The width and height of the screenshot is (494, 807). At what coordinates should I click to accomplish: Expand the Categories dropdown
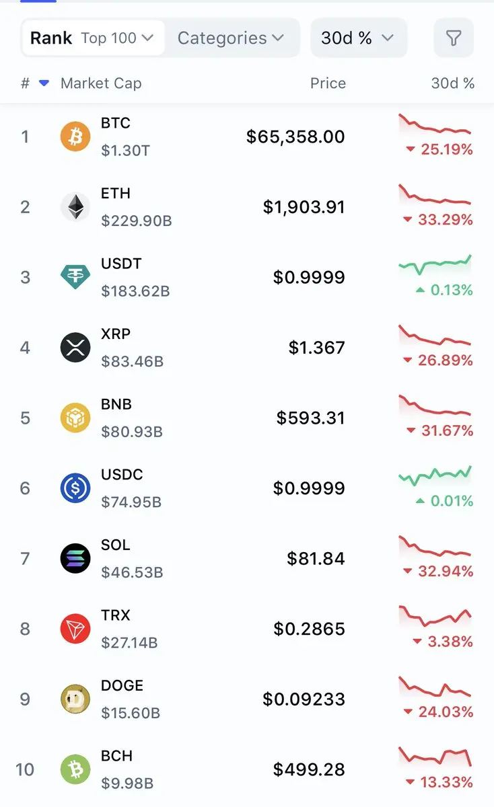(x=230, y=38)
